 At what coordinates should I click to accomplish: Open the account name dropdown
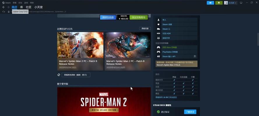(x=232, y=3)
